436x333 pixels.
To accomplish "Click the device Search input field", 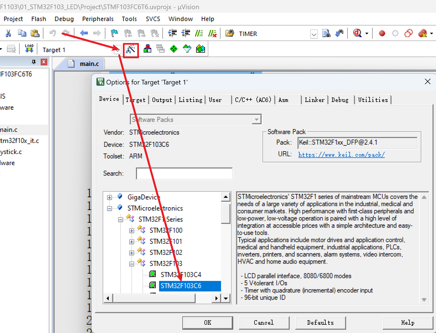I will [184, 173].
